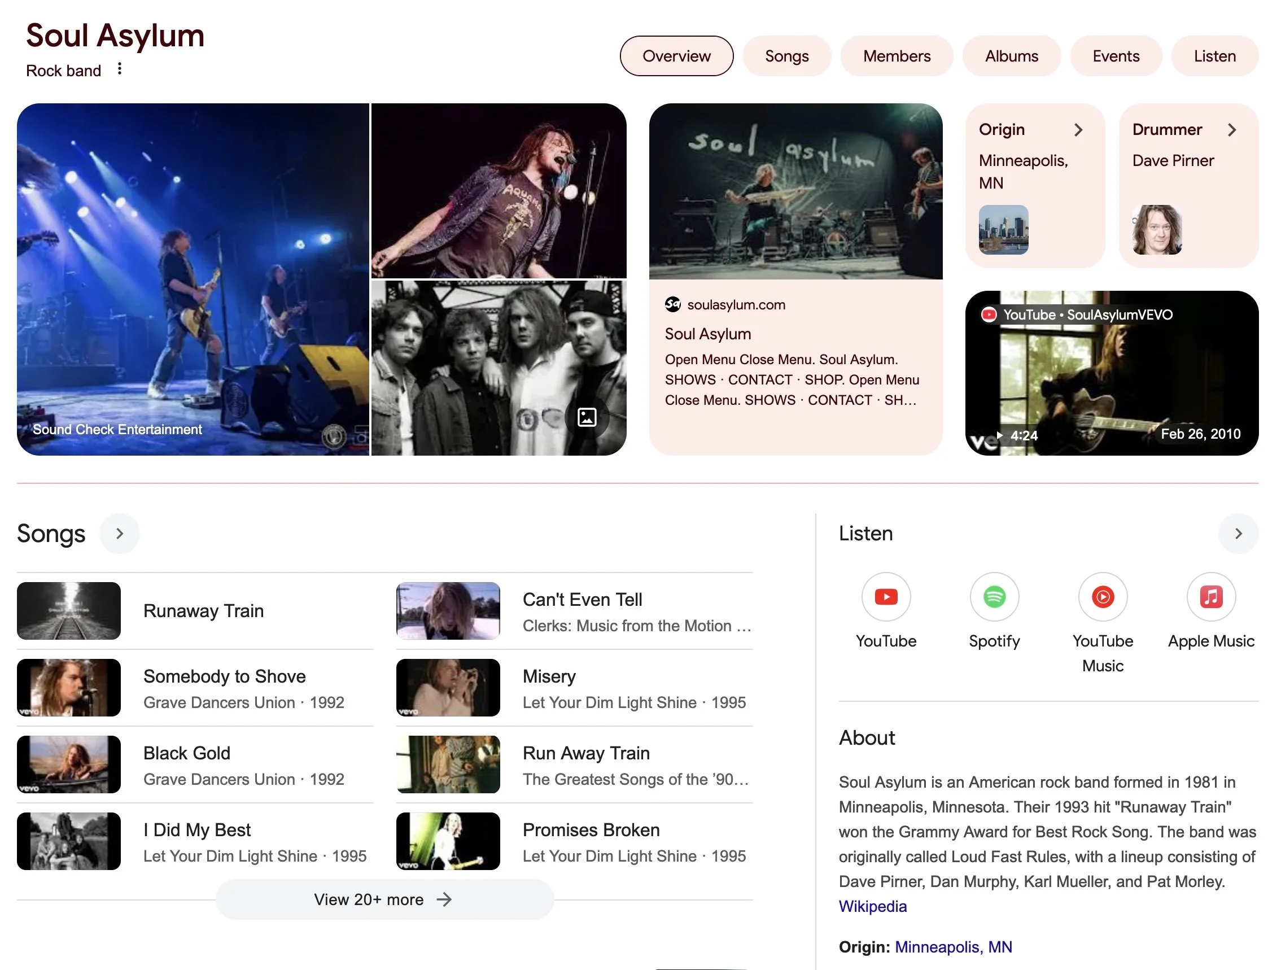Click the Minneapolis, MN origin link
The image size is (1268, 970).
tap(953, 946)
